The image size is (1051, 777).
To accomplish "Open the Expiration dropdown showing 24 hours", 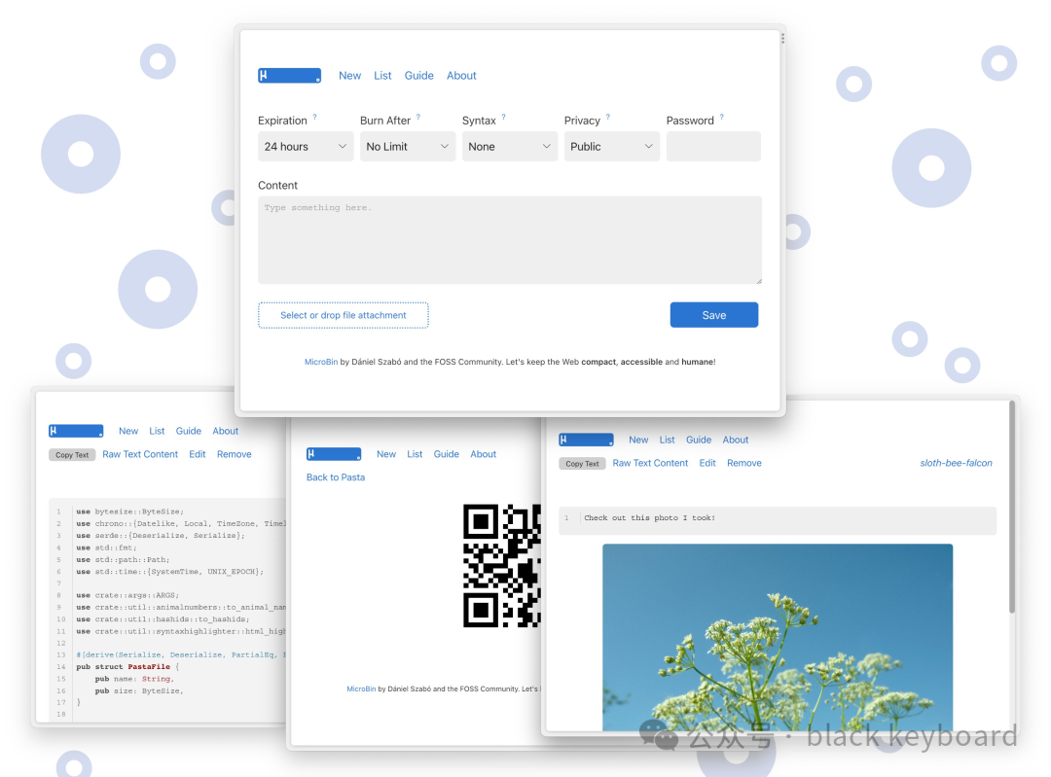I will [x=306, y=147].
